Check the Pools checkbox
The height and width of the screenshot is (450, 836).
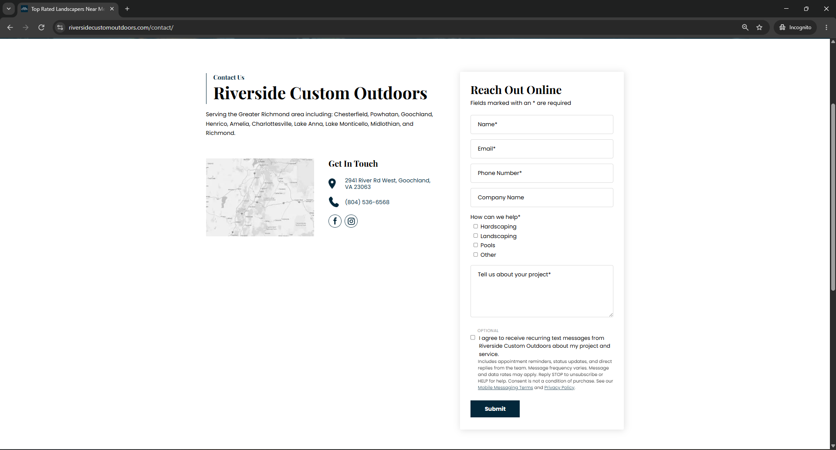(476, 245)
